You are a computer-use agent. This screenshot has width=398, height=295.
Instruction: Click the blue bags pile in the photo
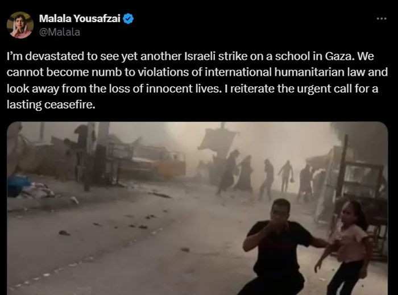[19, 186]
